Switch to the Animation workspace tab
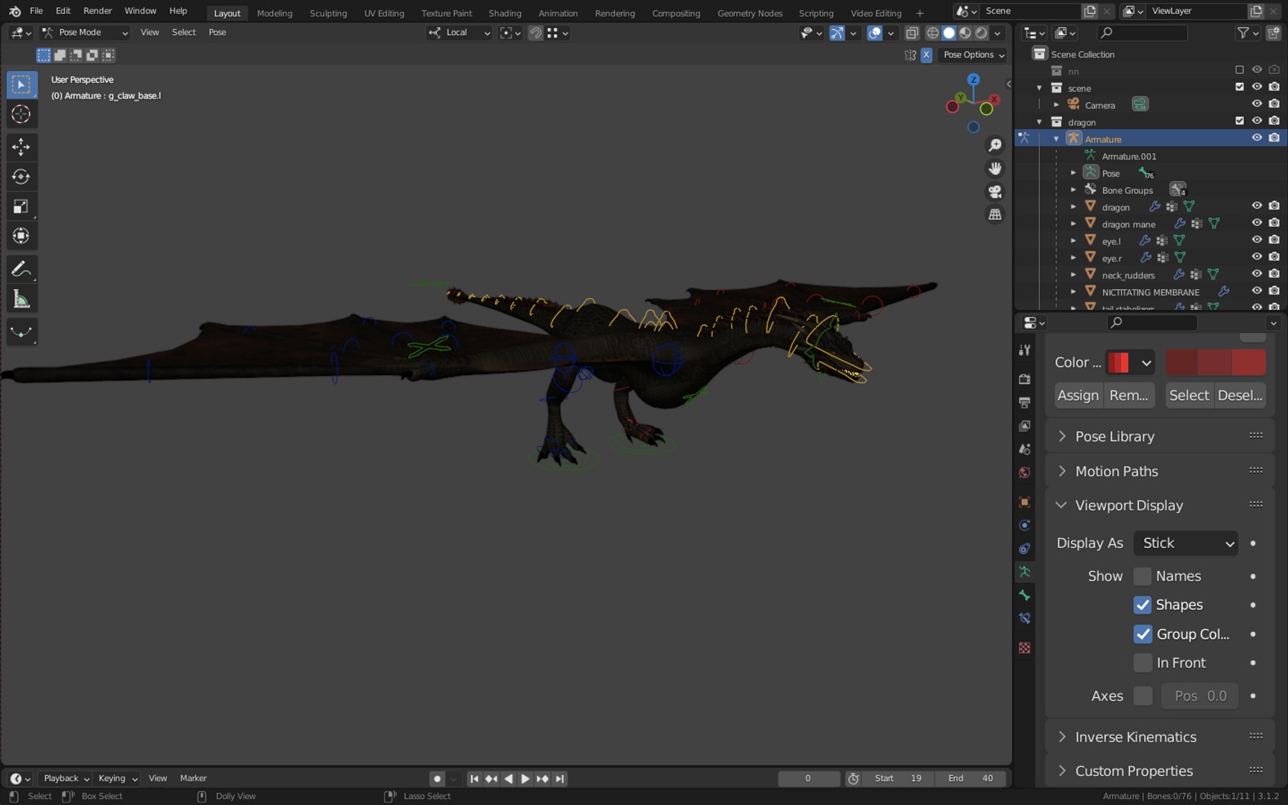1288x805 pixels. point(558,13)
